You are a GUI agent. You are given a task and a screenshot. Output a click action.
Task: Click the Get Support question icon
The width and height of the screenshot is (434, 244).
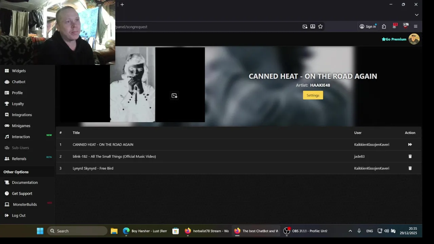coord(7,194)
